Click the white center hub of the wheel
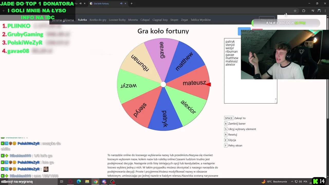 [163, 85]
